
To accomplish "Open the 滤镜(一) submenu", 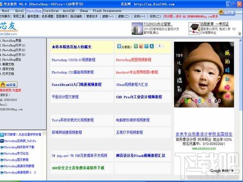I will (x=108, y=17).
